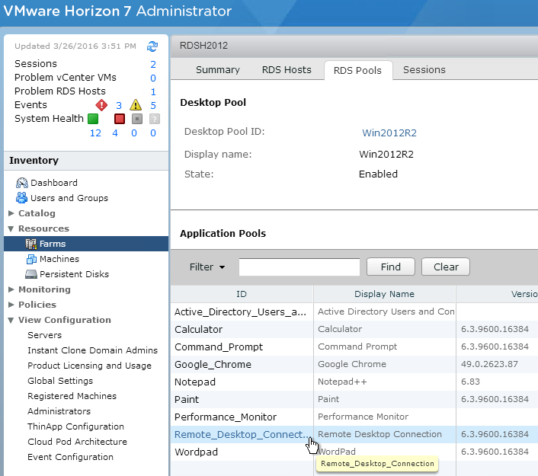
Task: Open Event Configuration
Action: coord(70,457)
